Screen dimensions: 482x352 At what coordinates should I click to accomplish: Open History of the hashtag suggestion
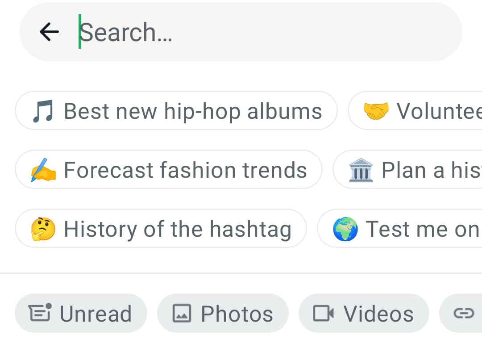tap(177, 229)
